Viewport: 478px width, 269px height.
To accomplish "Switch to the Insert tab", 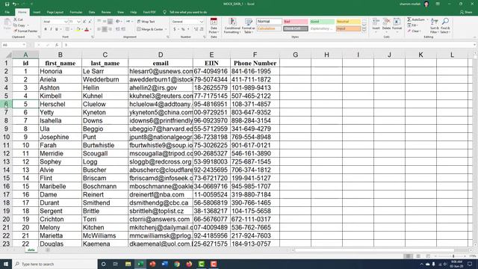I will pos(37,12).
